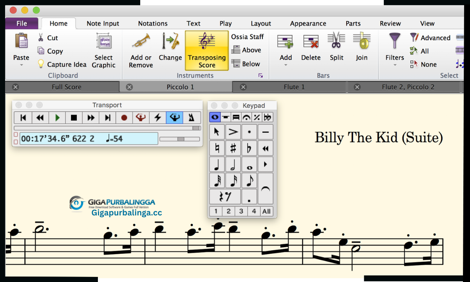
Task: Toggle All voices on Keypad
Action: click(x=266, y=211)
